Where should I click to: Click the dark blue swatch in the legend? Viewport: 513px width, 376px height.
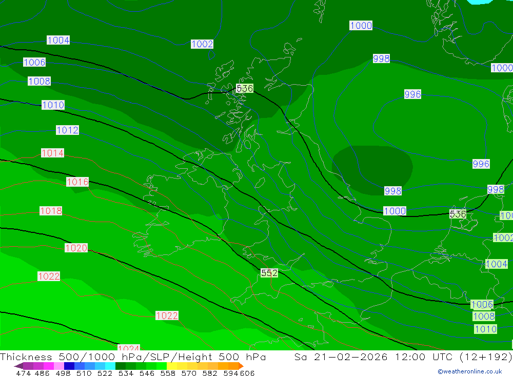69,366
